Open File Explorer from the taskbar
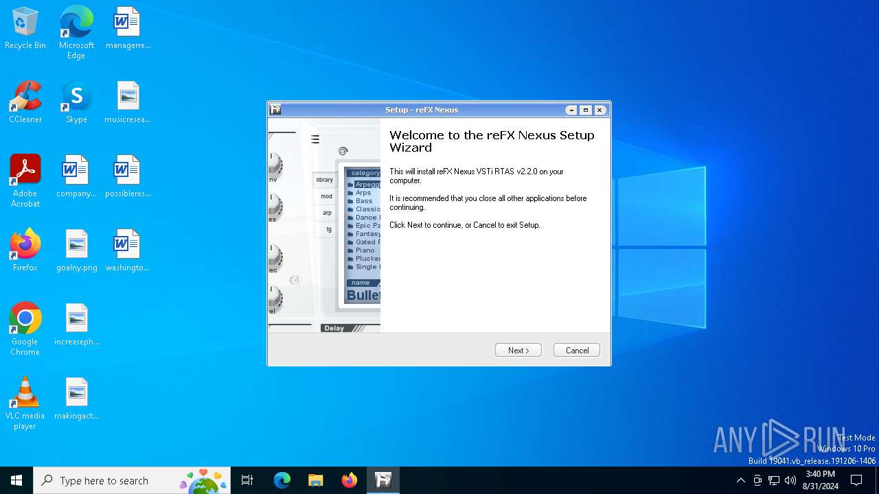Screen dimensions: 879x494 click(316, 480)
